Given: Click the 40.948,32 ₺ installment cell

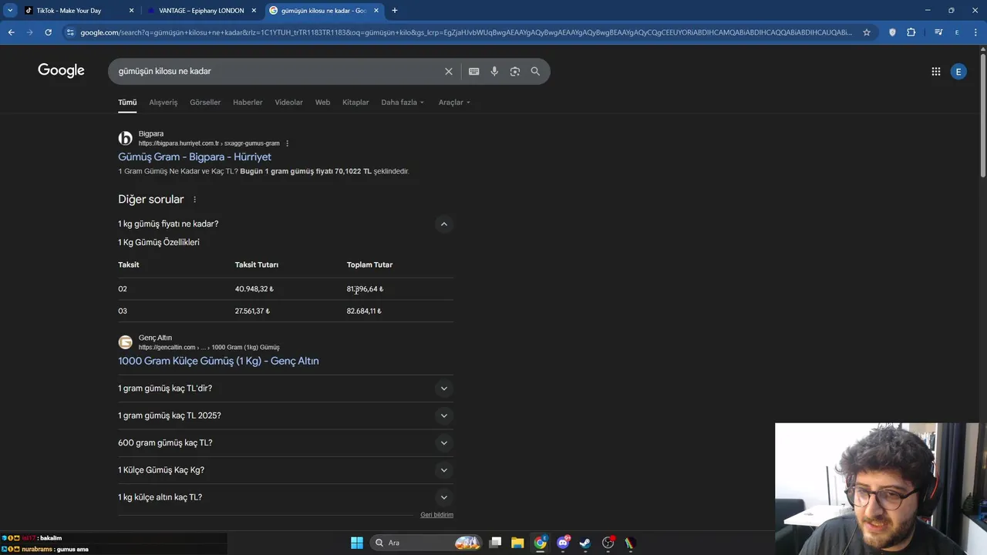Looking at the screenshot, I should 254,289.
